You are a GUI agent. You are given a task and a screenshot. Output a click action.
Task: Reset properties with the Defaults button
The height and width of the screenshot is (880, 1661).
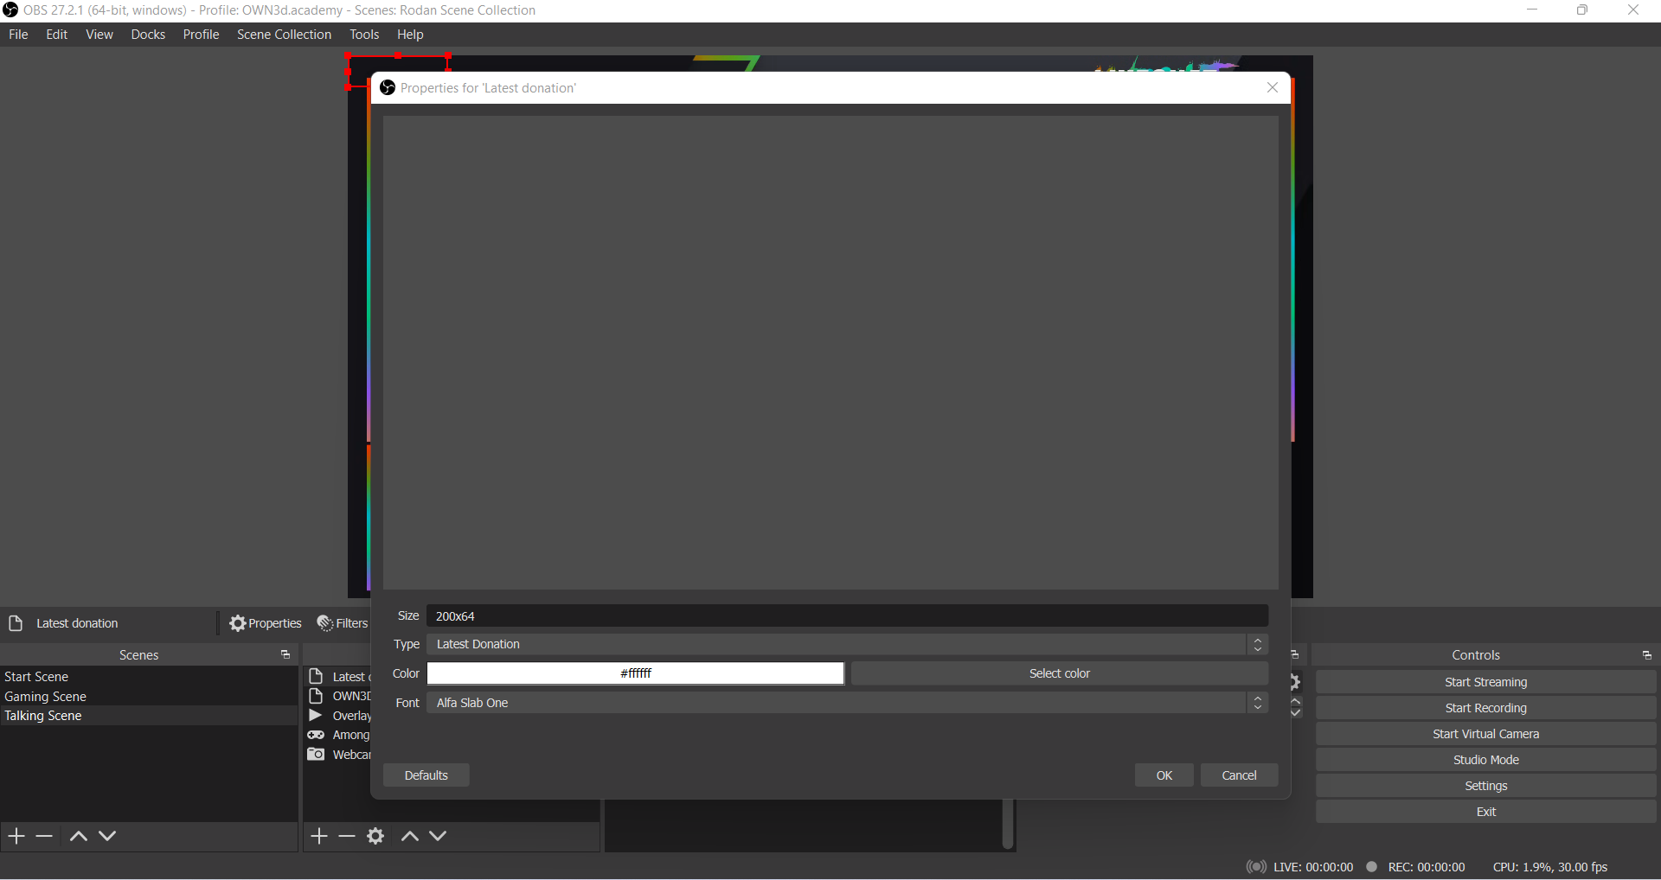[x=426, y=775]
